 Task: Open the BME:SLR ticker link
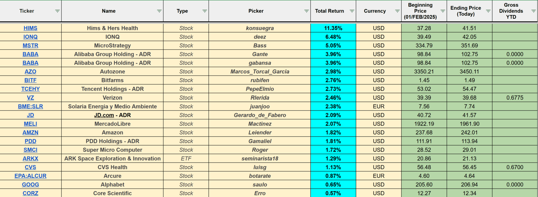click(30, 107)
